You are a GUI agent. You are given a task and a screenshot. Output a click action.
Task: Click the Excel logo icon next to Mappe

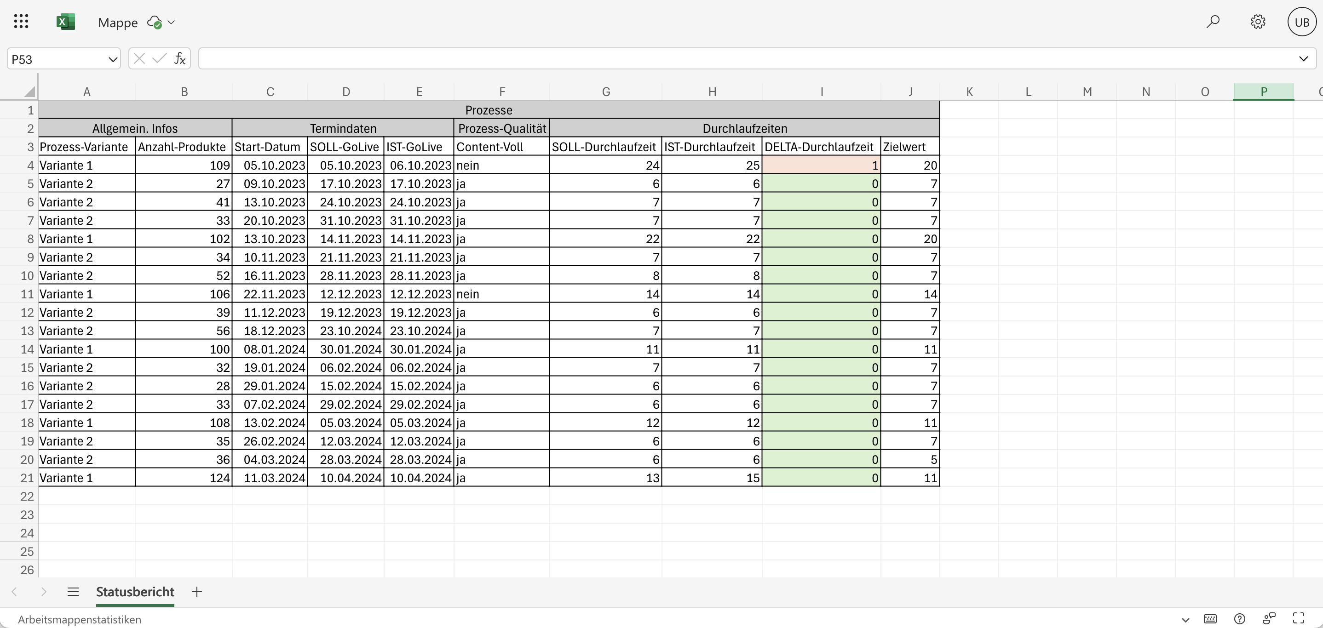65,22
